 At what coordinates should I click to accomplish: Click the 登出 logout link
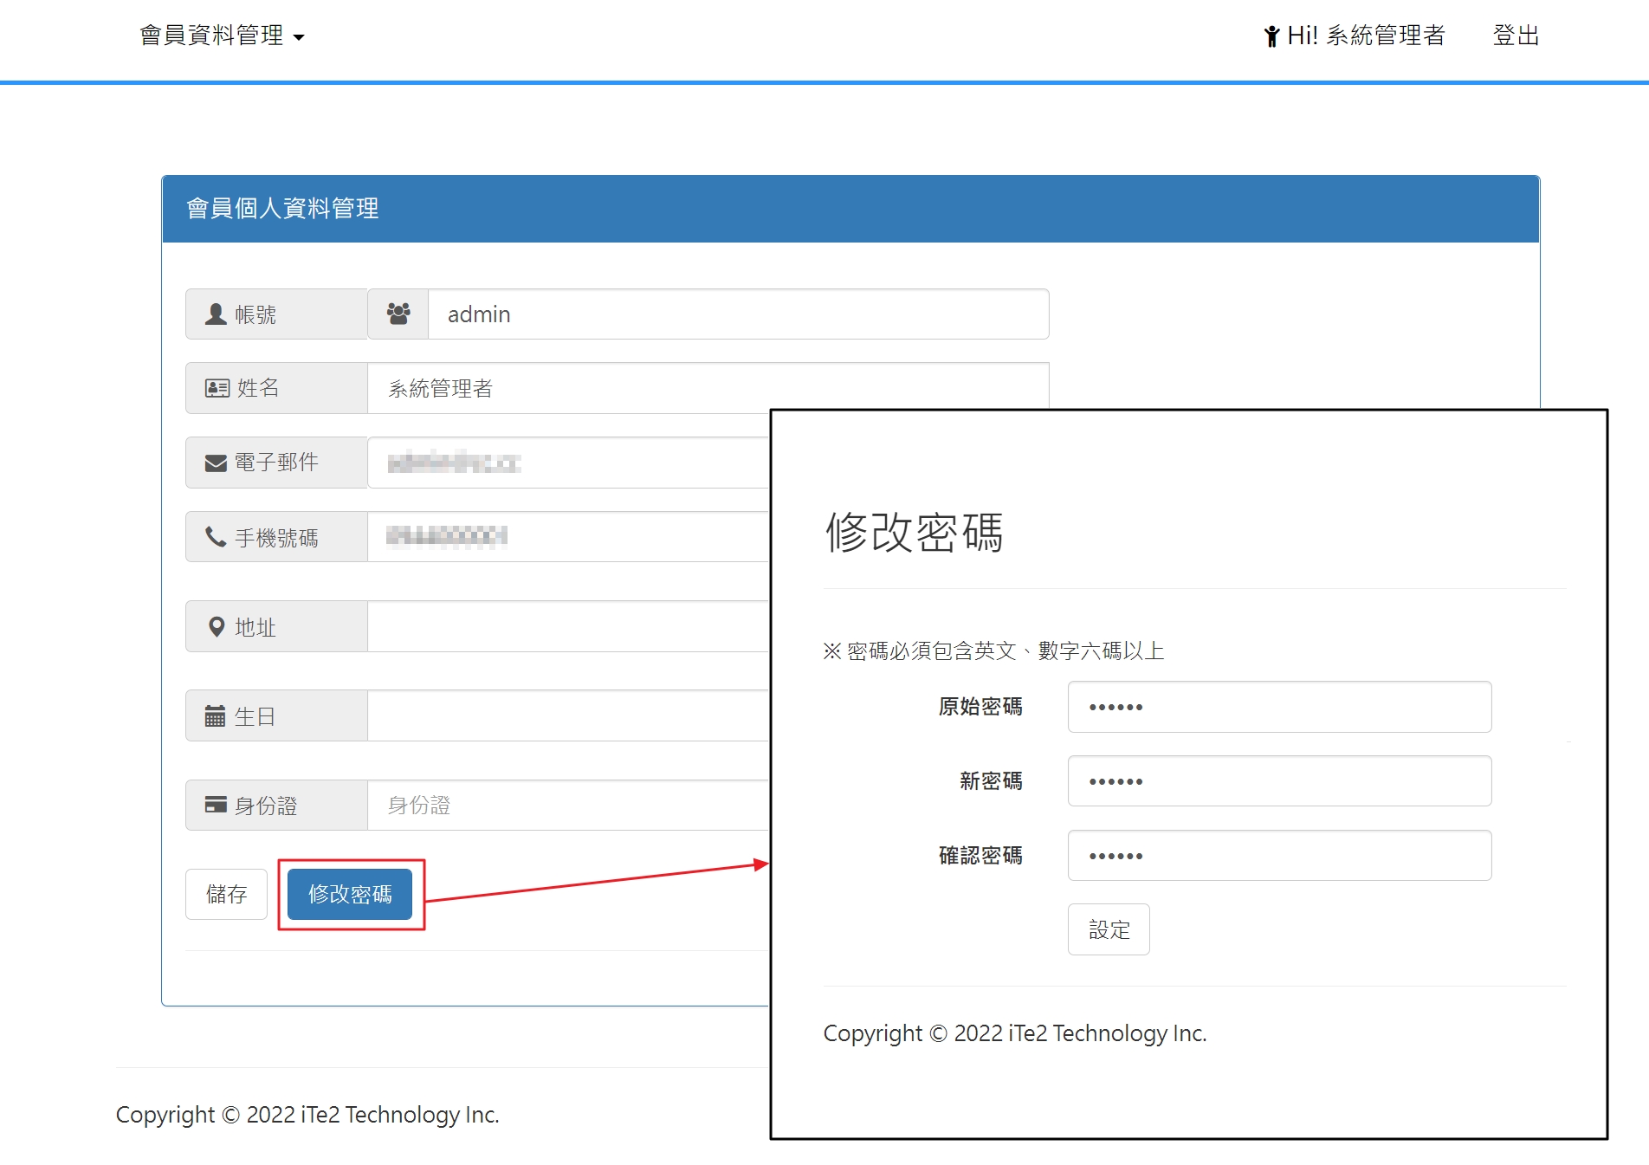tap(1516, 36)
